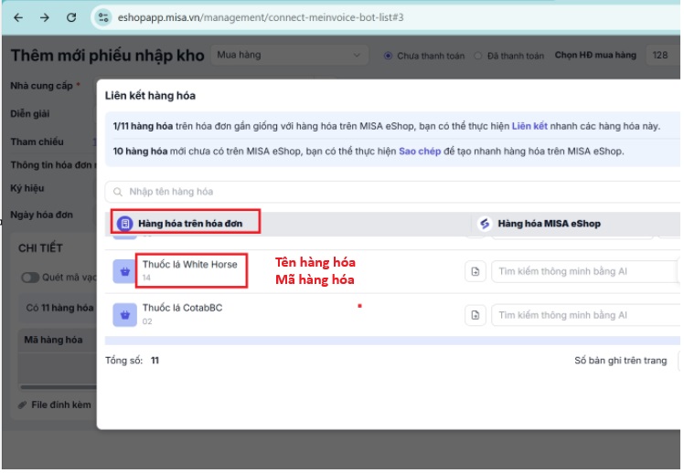Image resolution: width=684 pixels, height=473 pixels.
Task: Click the File đính kèm link
Action: [x=61, y=405]
